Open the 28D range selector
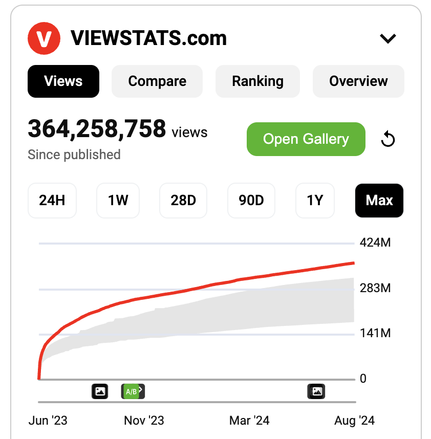Image resolution: width=431 pixels, height=439 pixels. pos(183,201)
